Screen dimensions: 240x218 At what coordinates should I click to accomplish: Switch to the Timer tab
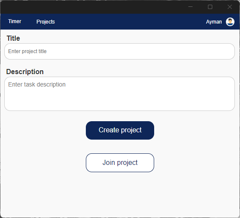15,21
